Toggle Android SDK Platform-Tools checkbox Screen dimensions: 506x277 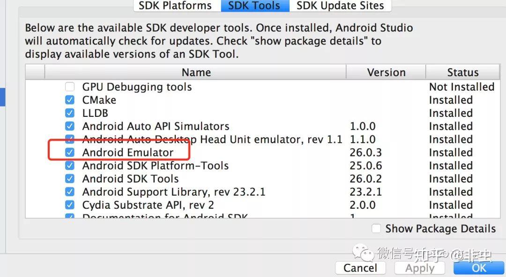pos(70,165)
